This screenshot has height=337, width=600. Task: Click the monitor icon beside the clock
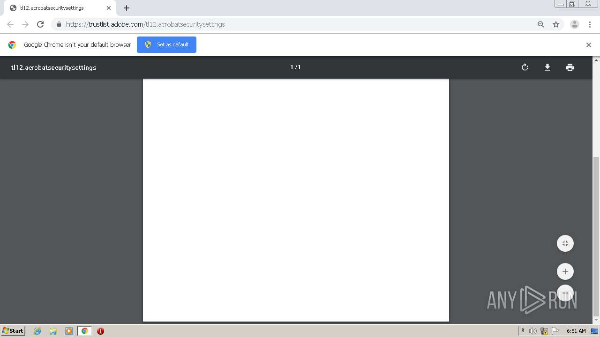pos(594,331)
